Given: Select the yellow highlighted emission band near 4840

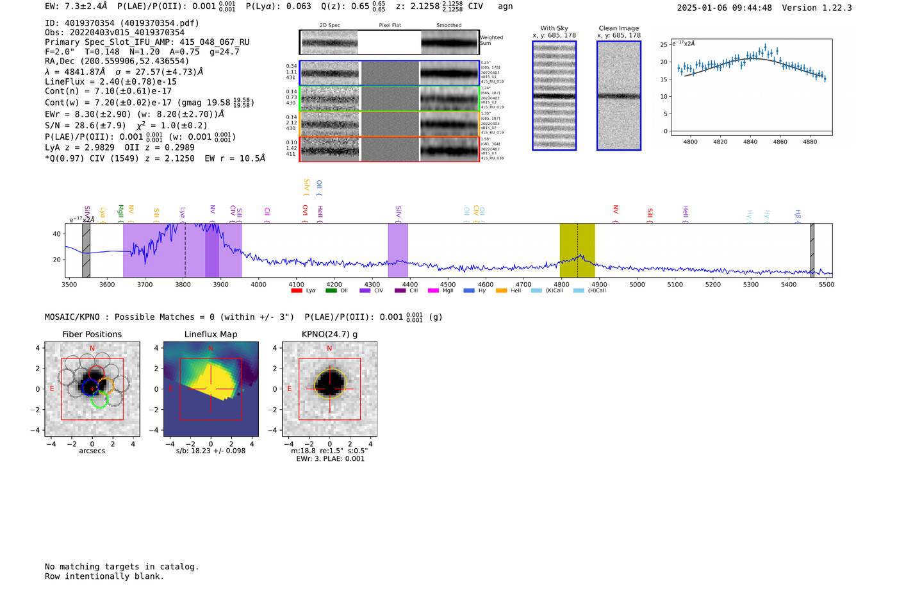Looking at the screenshot, I should (x=577, y=250).
